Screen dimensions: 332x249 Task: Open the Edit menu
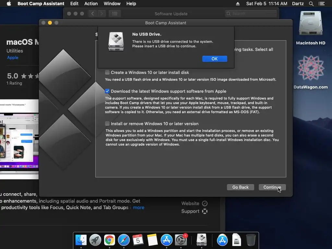tap(74, 4)
